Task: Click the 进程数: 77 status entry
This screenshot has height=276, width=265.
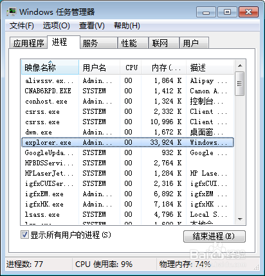Action: tap(24, 264)
